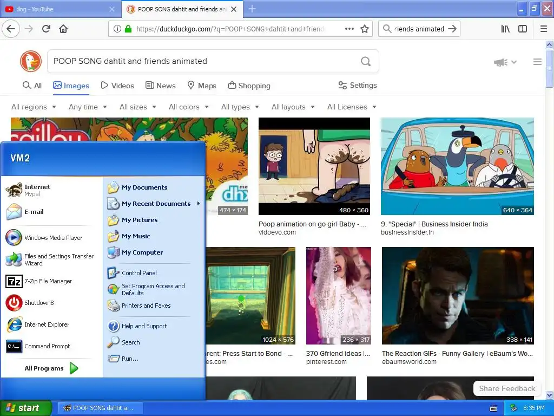The image size is (554, 416).
Task: Submit search with DuckDuckGo magnifier icon
Action: coord(366,62)
